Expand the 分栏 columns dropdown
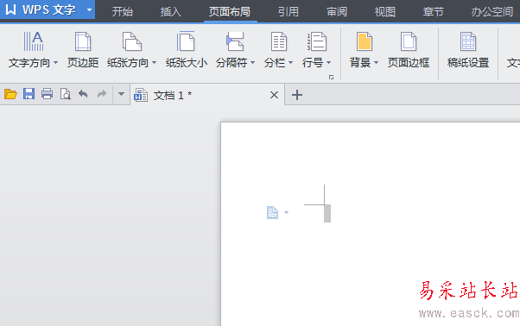Image resolution: width=520 pixels, height=326 pixels. click(x=291, y=63)
